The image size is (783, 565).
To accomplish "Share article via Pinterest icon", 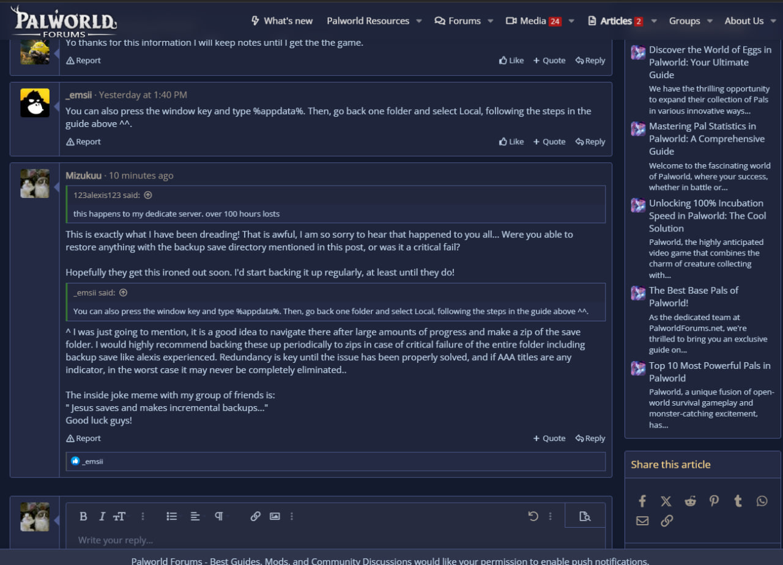I will click(714, 501).
